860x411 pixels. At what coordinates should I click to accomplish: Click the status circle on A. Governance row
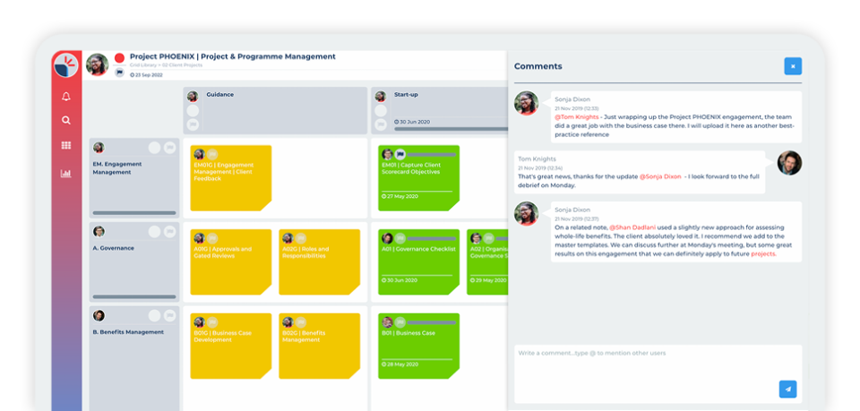[x=155, y=231]
